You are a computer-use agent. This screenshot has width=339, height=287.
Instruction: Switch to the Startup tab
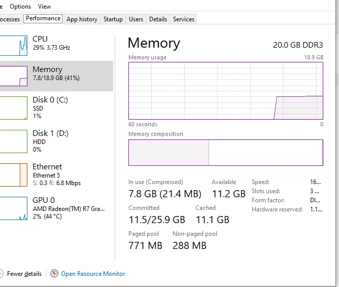[113, 19]
